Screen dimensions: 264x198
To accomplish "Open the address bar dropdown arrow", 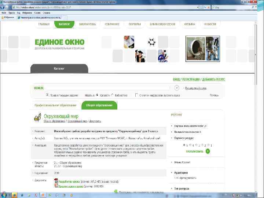I will click(x=198, y=7).
